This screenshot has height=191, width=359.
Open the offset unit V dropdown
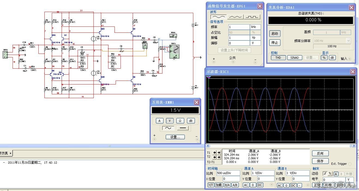255,43
